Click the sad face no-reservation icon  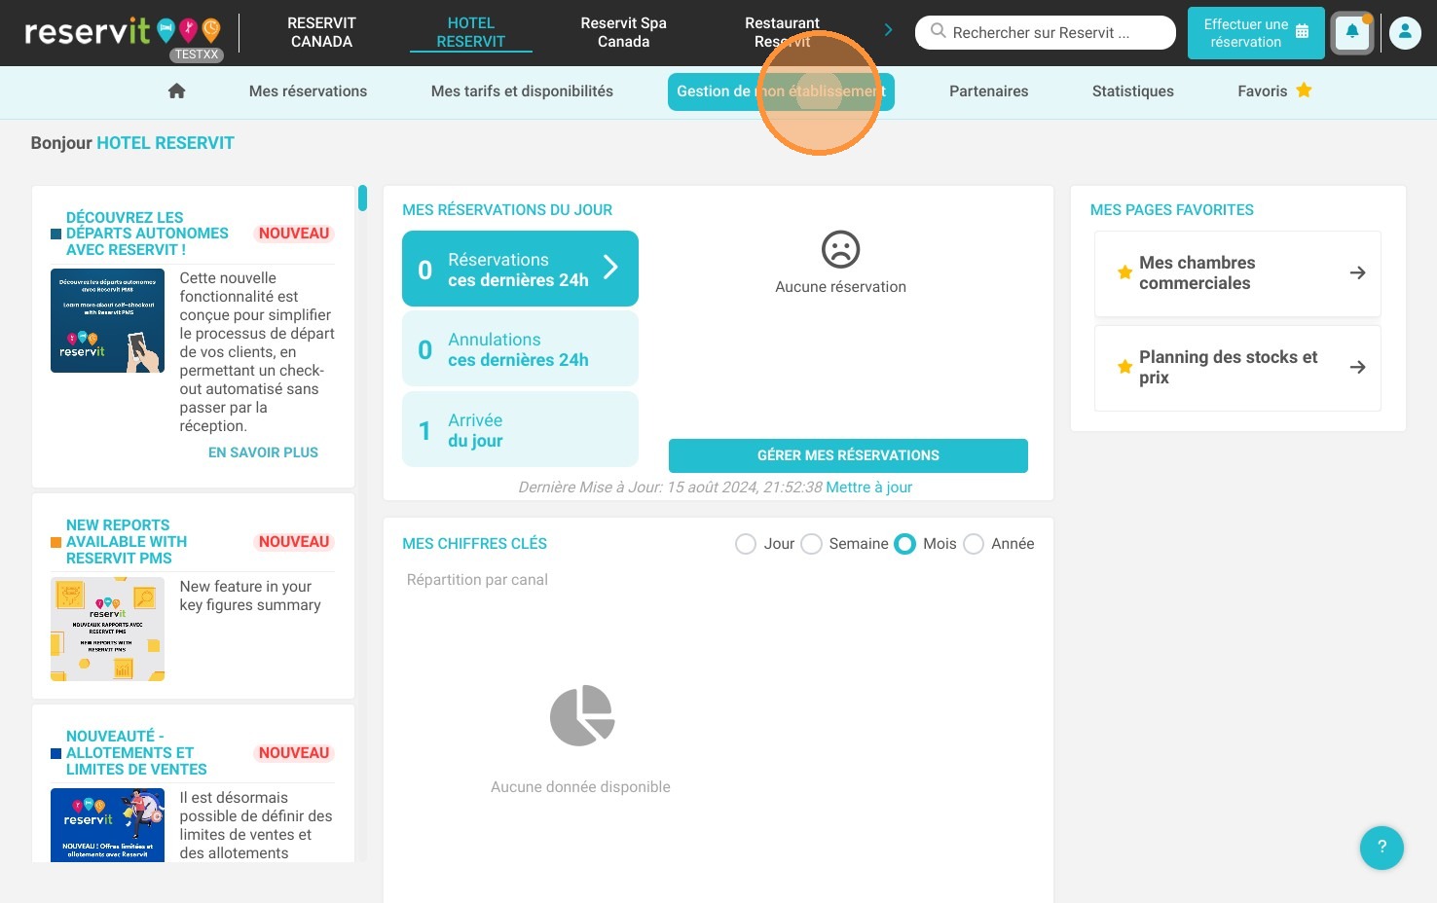pos(840,249)
